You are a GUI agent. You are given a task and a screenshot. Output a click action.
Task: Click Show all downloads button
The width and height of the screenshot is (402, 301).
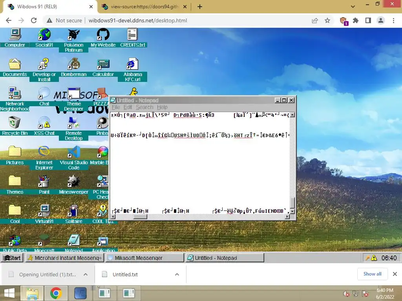372,274
